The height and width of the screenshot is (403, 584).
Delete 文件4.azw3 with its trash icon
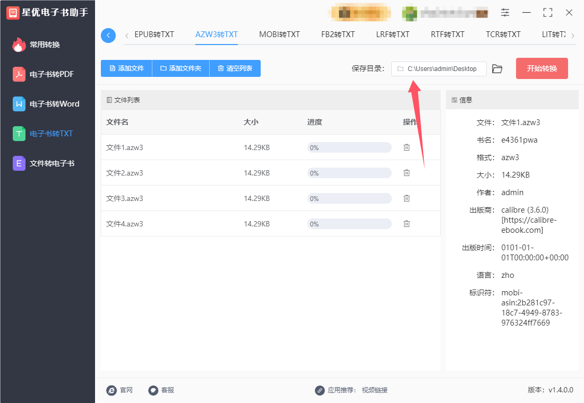[406, 224]
